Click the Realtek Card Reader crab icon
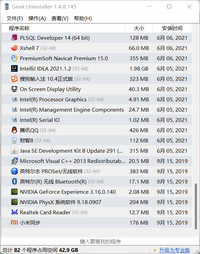 (14, 212)
